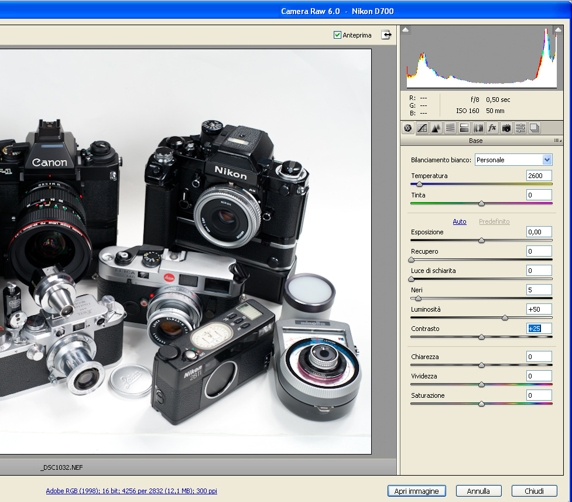Viewport: 572px width, 502px height.
Task: Uncheck the Anteprima preview checkbox
Action: pos(337,35)
